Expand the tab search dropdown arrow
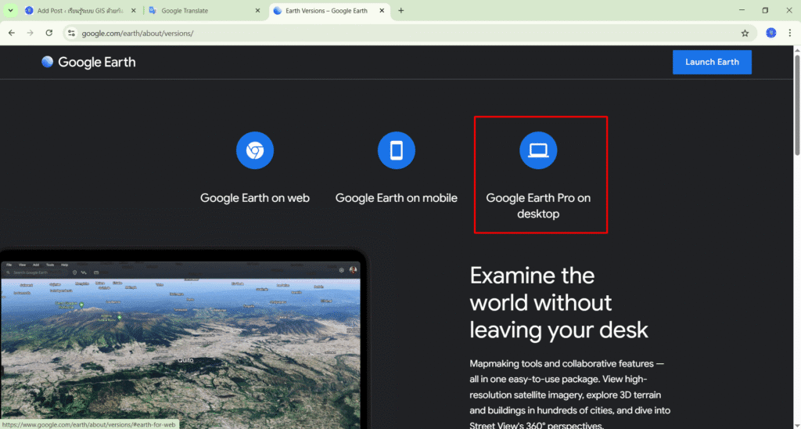The height and width of the screenshot is (429, 801). (10, 11)
